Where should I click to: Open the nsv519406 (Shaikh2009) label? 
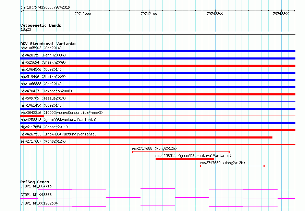[x=43, y=77]
